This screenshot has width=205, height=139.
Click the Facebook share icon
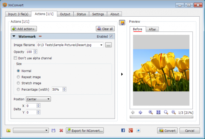tap(123, 130)
